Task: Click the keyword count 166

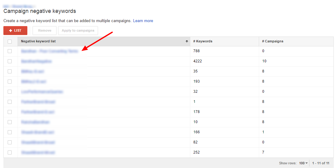Action: pyautogui.click(x=196, y=132)
